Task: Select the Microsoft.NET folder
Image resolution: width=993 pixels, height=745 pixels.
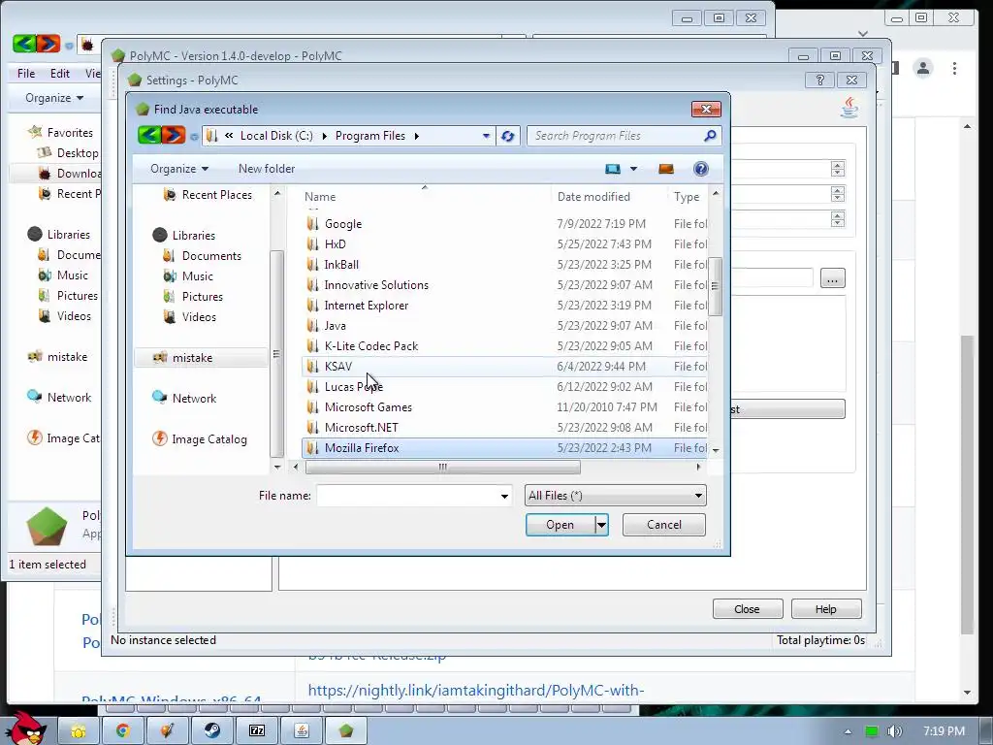Action: tap(361, 428)
